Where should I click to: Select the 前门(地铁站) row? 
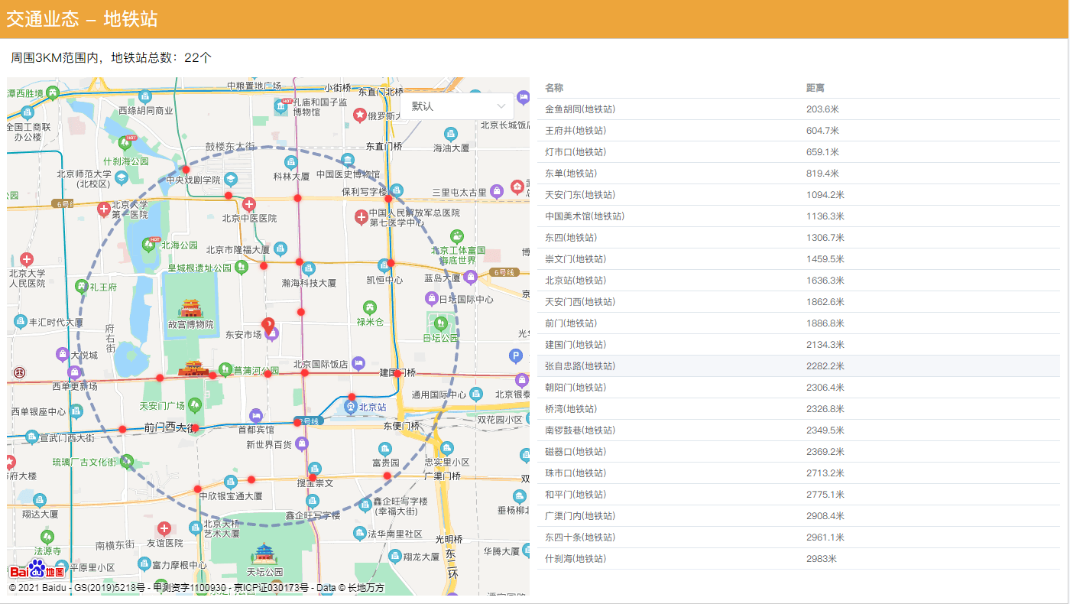pos(799,323)
